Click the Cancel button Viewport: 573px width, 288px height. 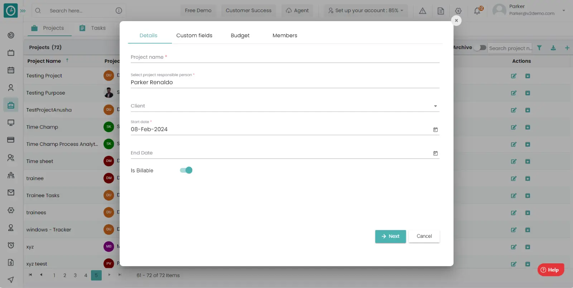[424, 236]
